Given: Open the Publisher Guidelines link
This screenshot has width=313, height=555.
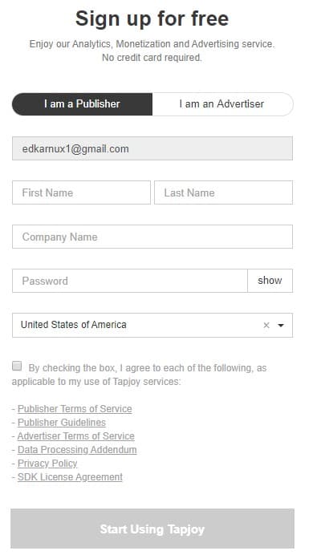Looking at the screenshot, I should [x=62, y=423].
